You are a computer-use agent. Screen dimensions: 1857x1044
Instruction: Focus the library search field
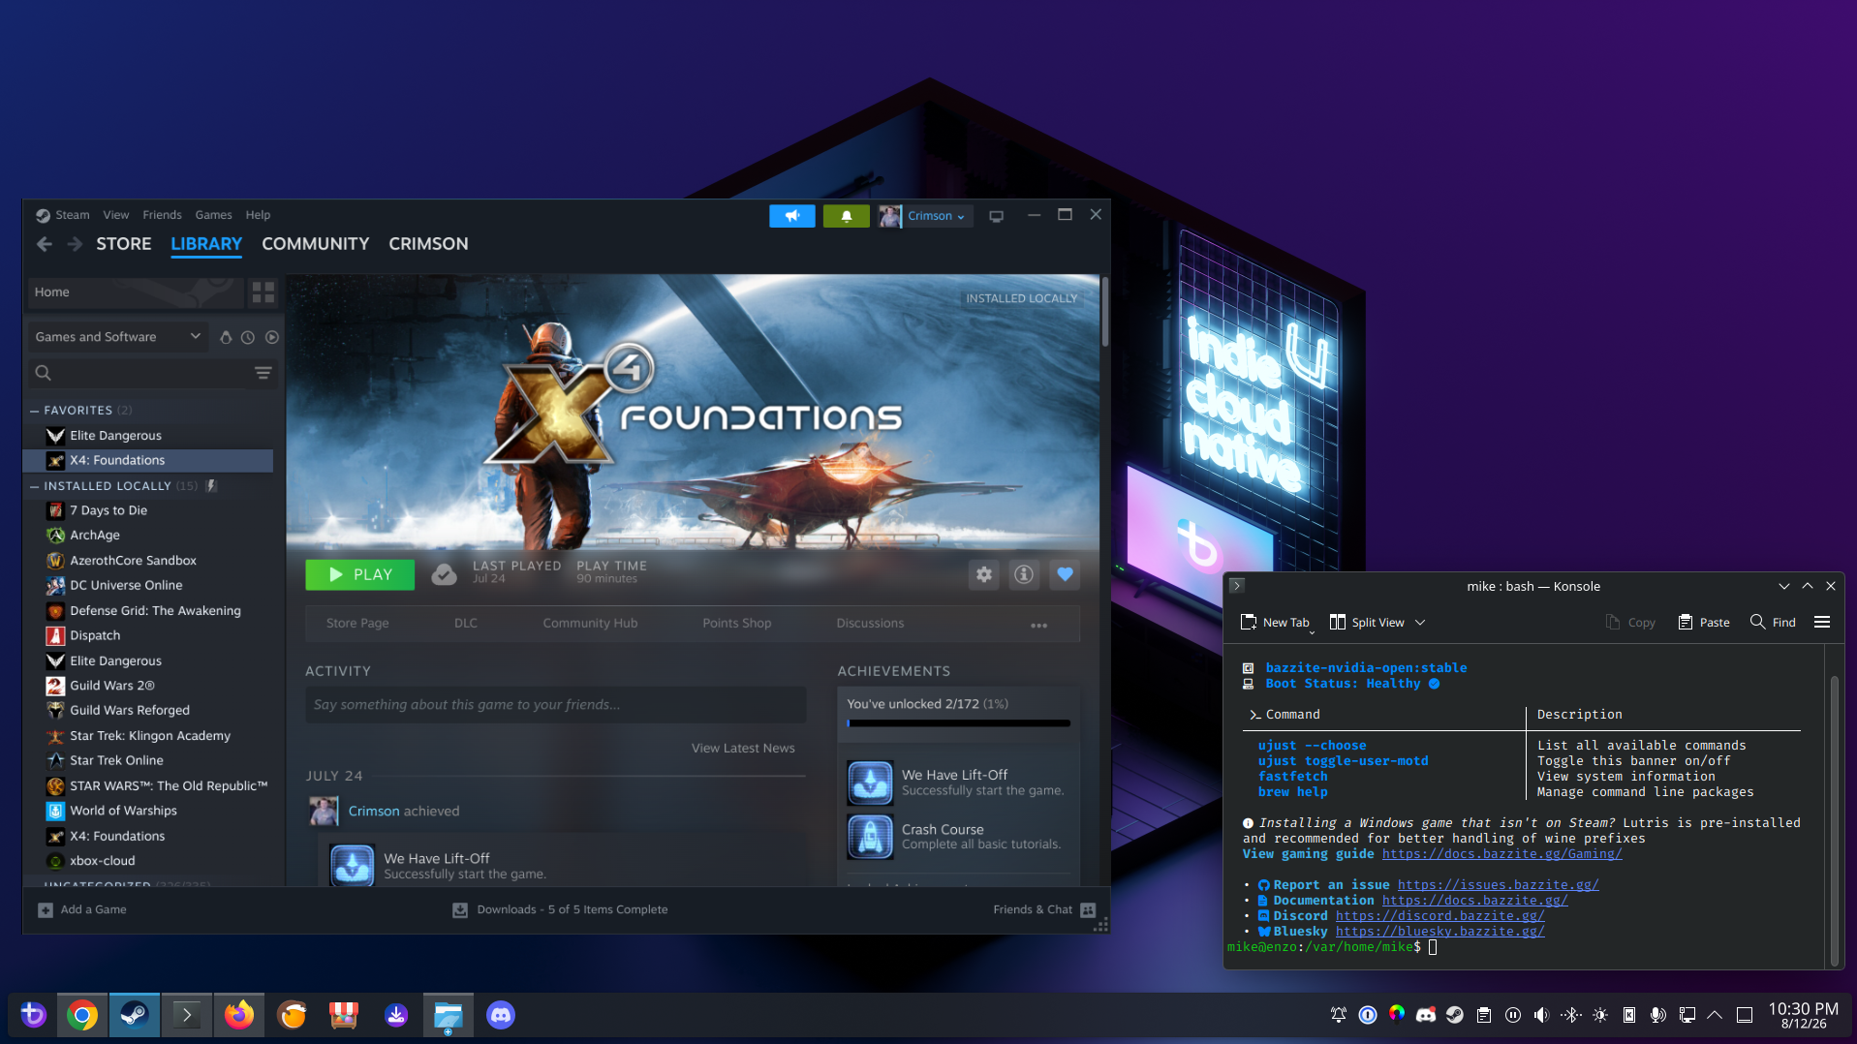click(153, 373)
